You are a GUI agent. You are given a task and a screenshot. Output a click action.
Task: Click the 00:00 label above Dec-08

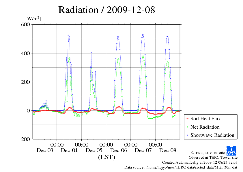155,145
